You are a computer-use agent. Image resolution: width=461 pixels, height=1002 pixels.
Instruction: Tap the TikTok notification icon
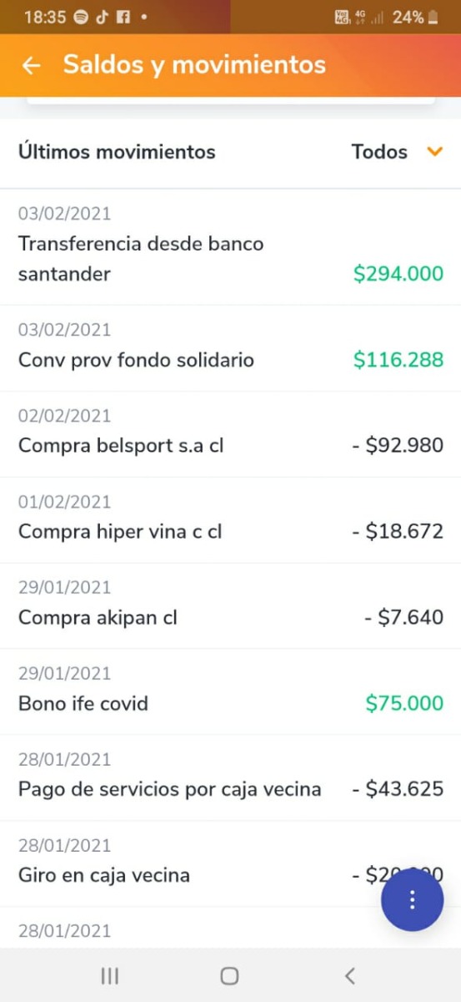pyautogui.click(x=103, y=17)
